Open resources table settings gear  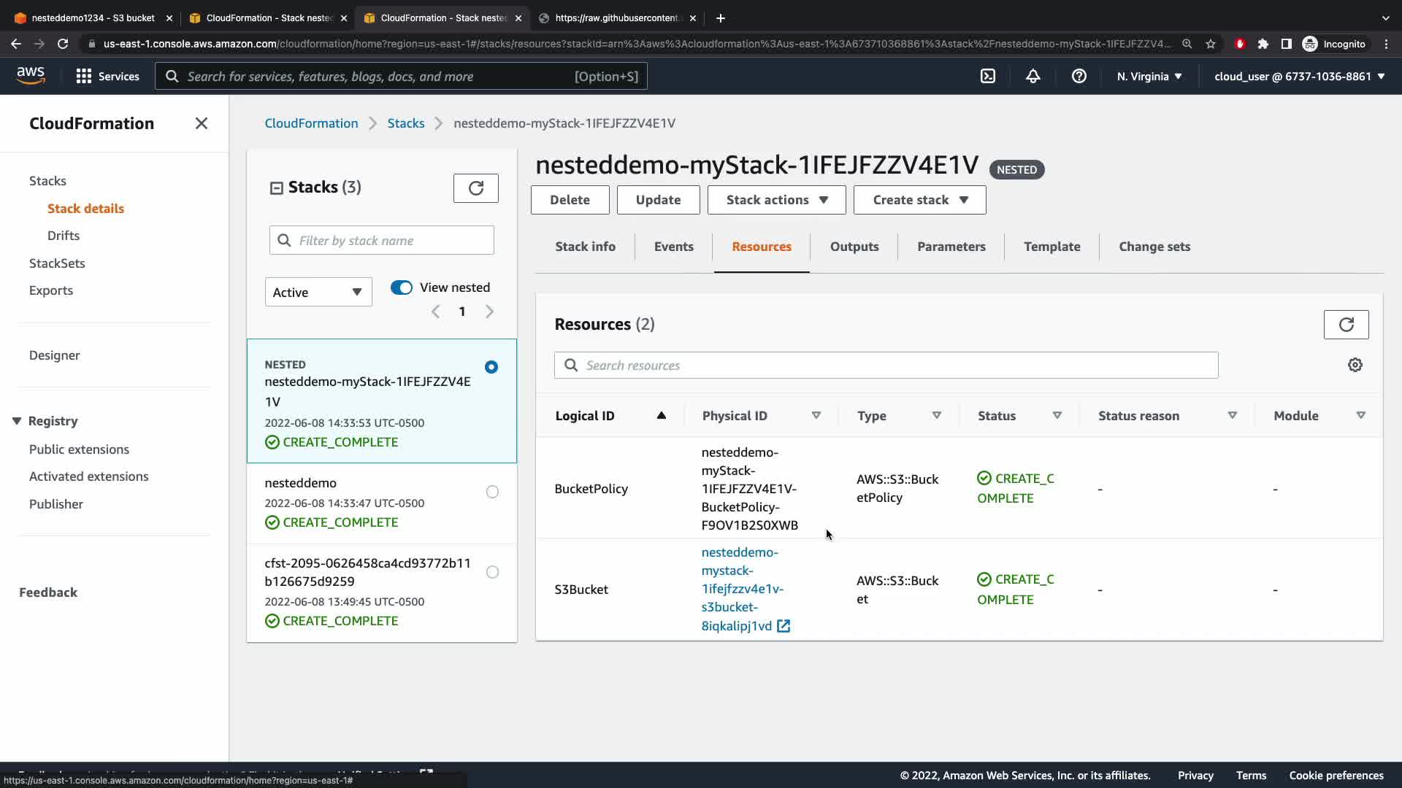point(1355,365)
